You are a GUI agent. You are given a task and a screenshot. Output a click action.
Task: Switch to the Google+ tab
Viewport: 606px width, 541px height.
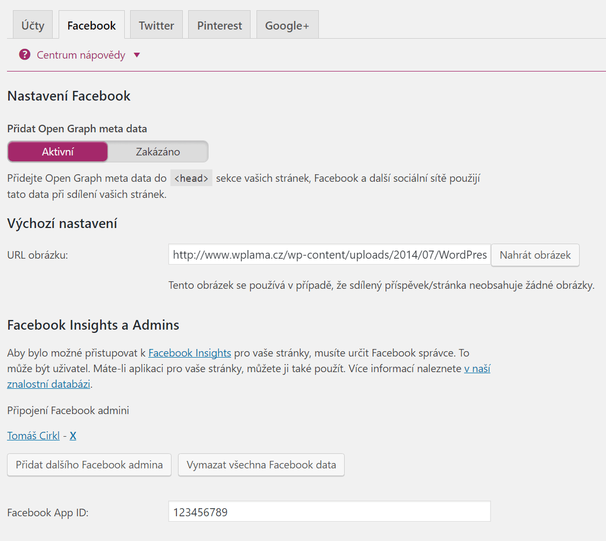287,25
